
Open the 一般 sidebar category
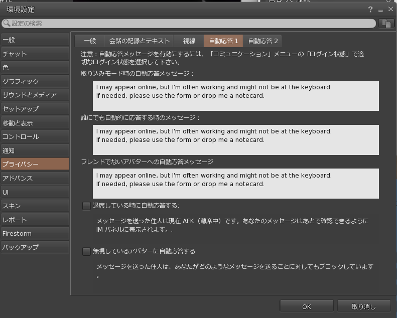tap(35, 40)
